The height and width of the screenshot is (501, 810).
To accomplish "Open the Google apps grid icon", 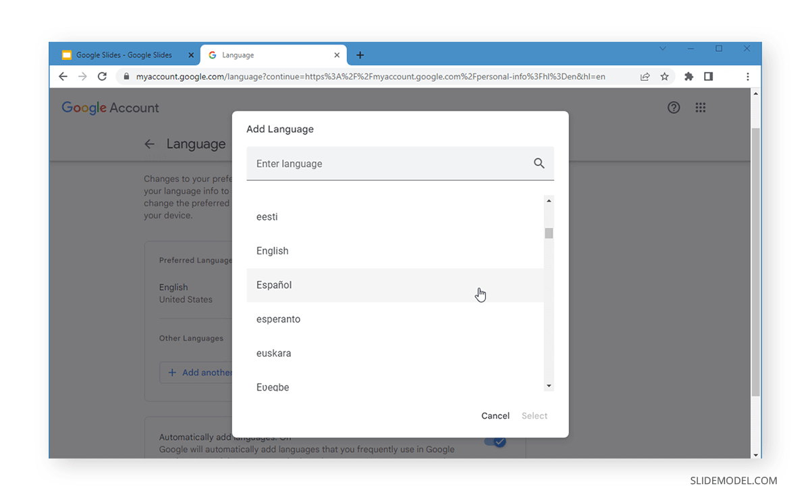I will (x=701, y=107).
